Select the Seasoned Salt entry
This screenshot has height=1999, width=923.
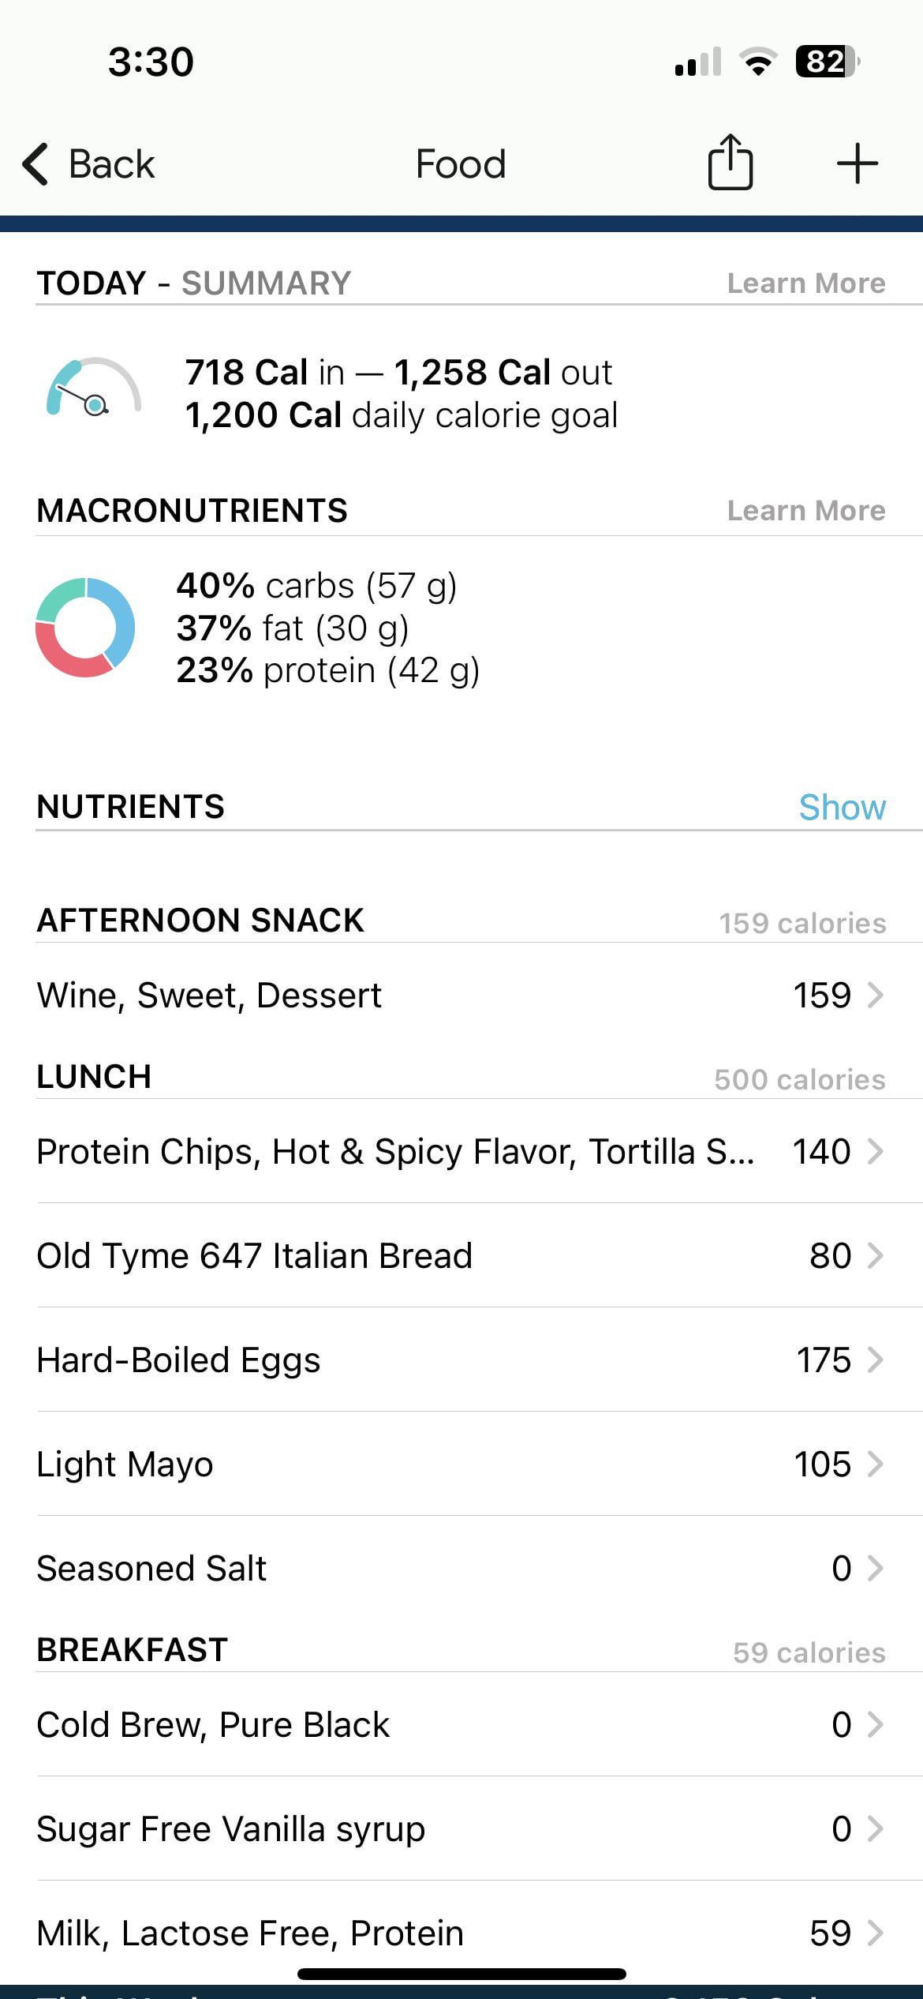point(461,1568)
